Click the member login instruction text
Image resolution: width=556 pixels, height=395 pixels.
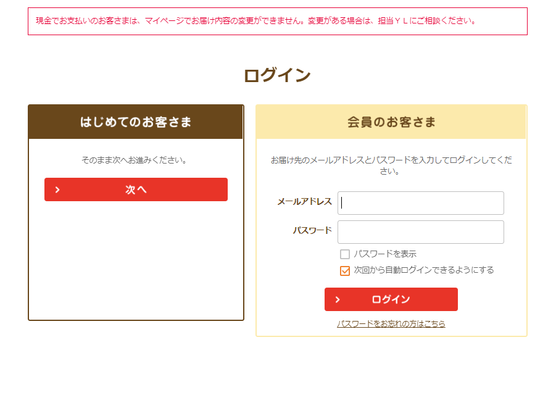[391, 165]
